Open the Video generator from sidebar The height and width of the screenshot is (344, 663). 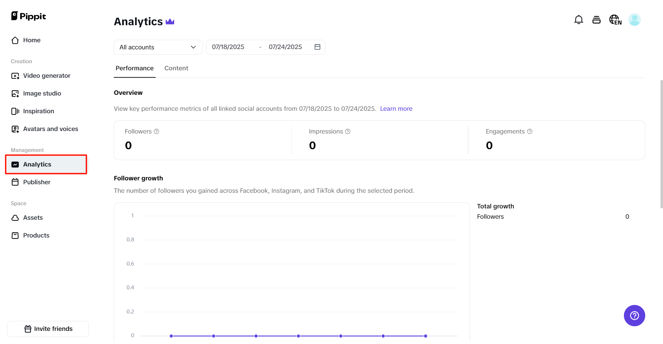coord(46,76)
